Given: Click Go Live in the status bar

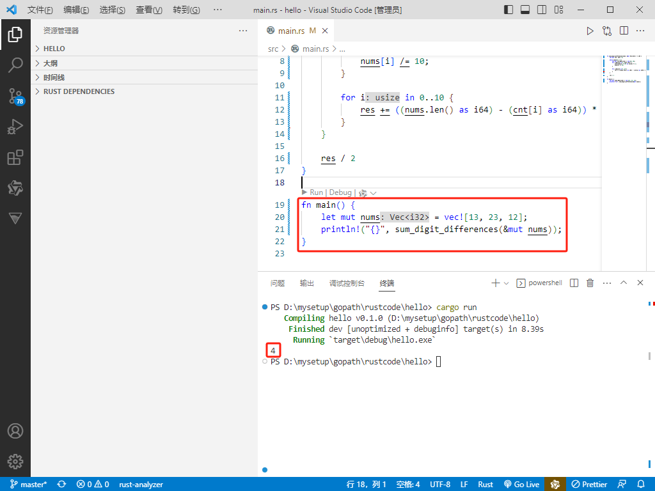Looking at the screenshot, I should coord(522,484).
